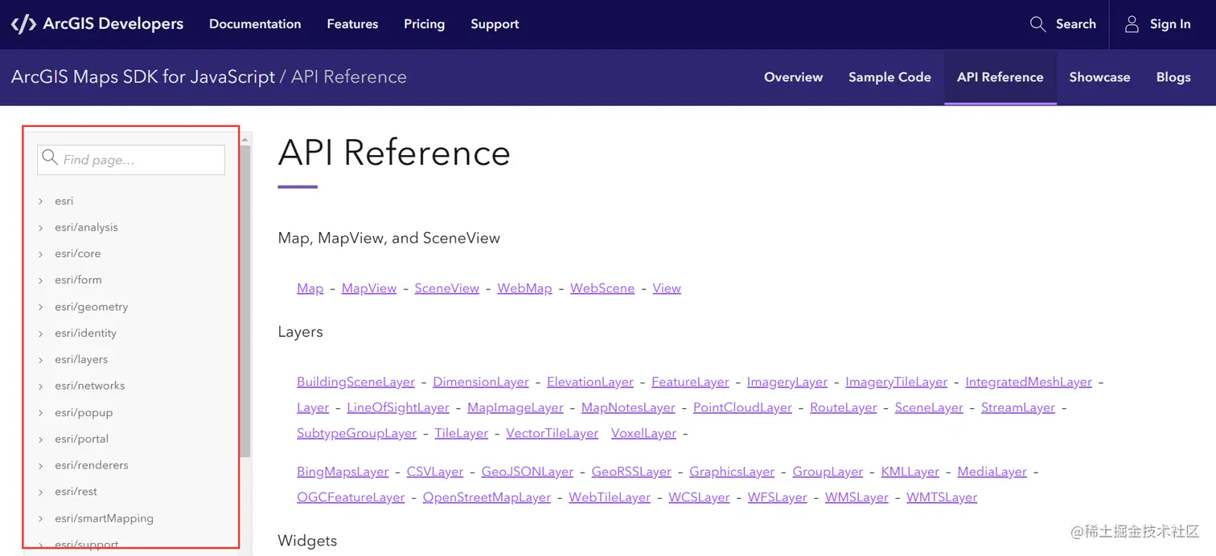Expand the esri/identity chevron
1216x556 pixels.
pos(41,334)
